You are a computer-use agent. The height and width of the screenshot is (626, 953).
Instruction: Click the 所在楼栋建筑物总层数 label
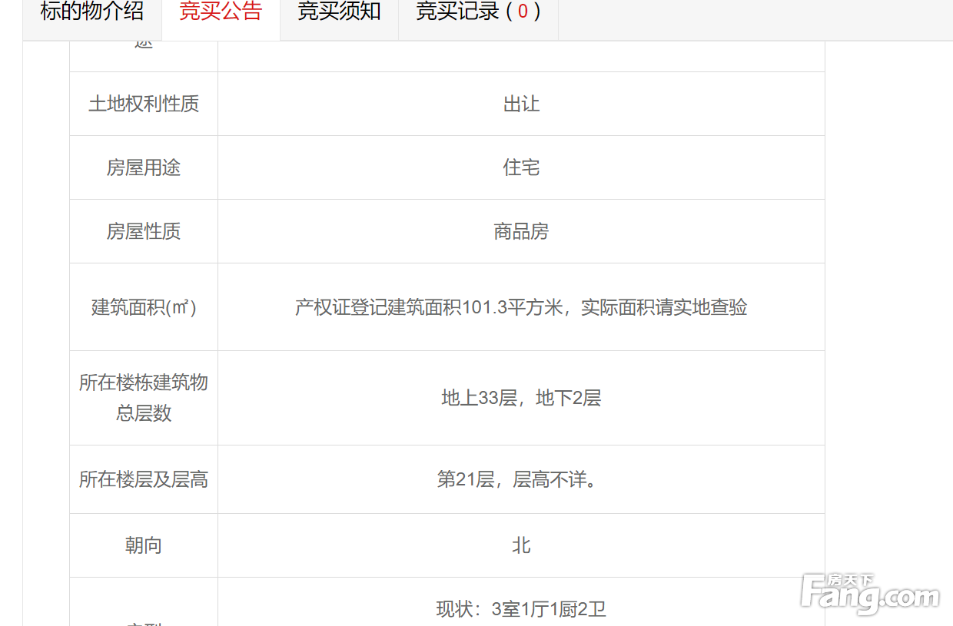pos(144,398)
